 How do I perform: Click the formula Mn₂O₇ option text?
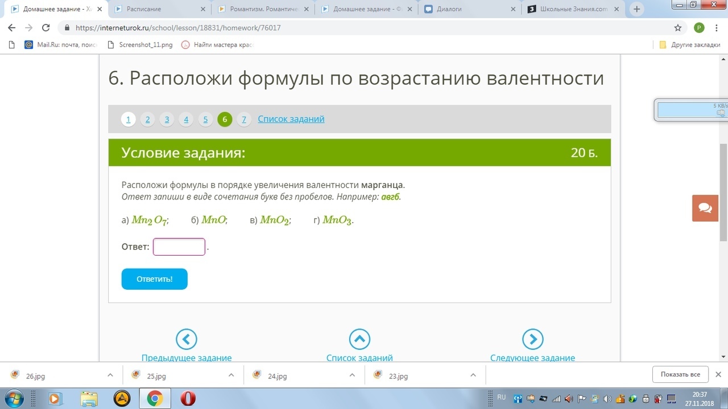(150, 220)
